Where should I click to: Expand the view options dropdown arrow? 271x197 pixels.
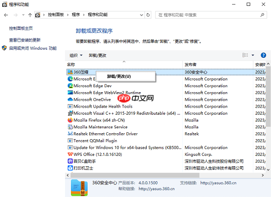252,55
